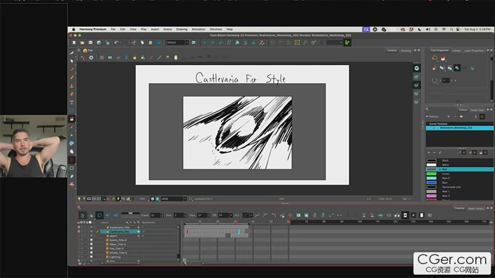Click the Frame number input field

155,215
